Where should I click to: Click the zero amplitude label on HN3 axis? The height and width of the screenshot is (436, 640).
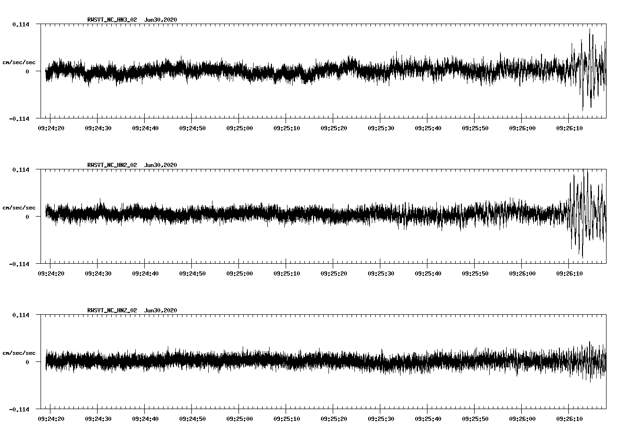[x=27, y=71]
